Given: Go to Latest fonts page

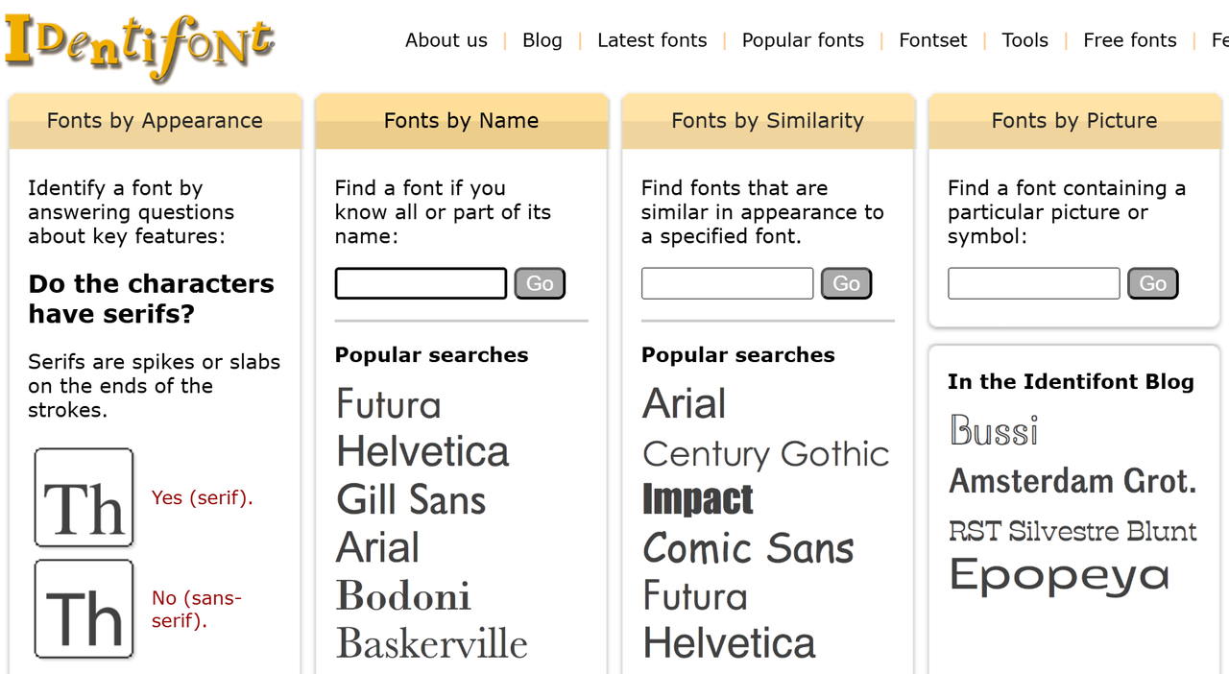Looking at the screenshot, I should pyautogui.click(x=652, y=40).
